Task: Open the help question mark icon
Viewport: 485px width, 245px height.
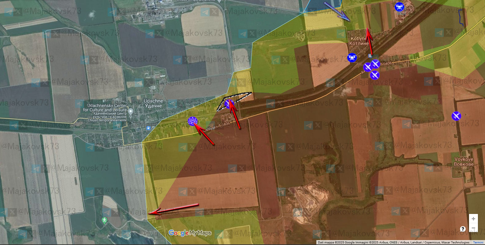Action: (x=463, y=229)
